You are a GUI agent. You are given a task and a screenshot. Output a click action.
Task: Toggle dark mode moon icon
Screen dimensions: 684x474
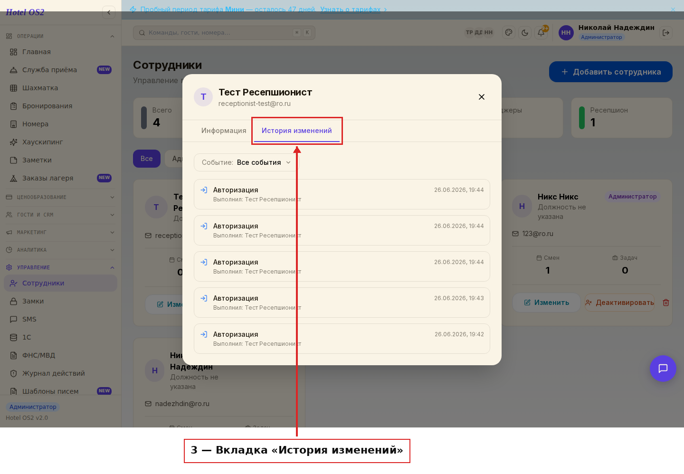pyautogui.click(x=525, y=33)
